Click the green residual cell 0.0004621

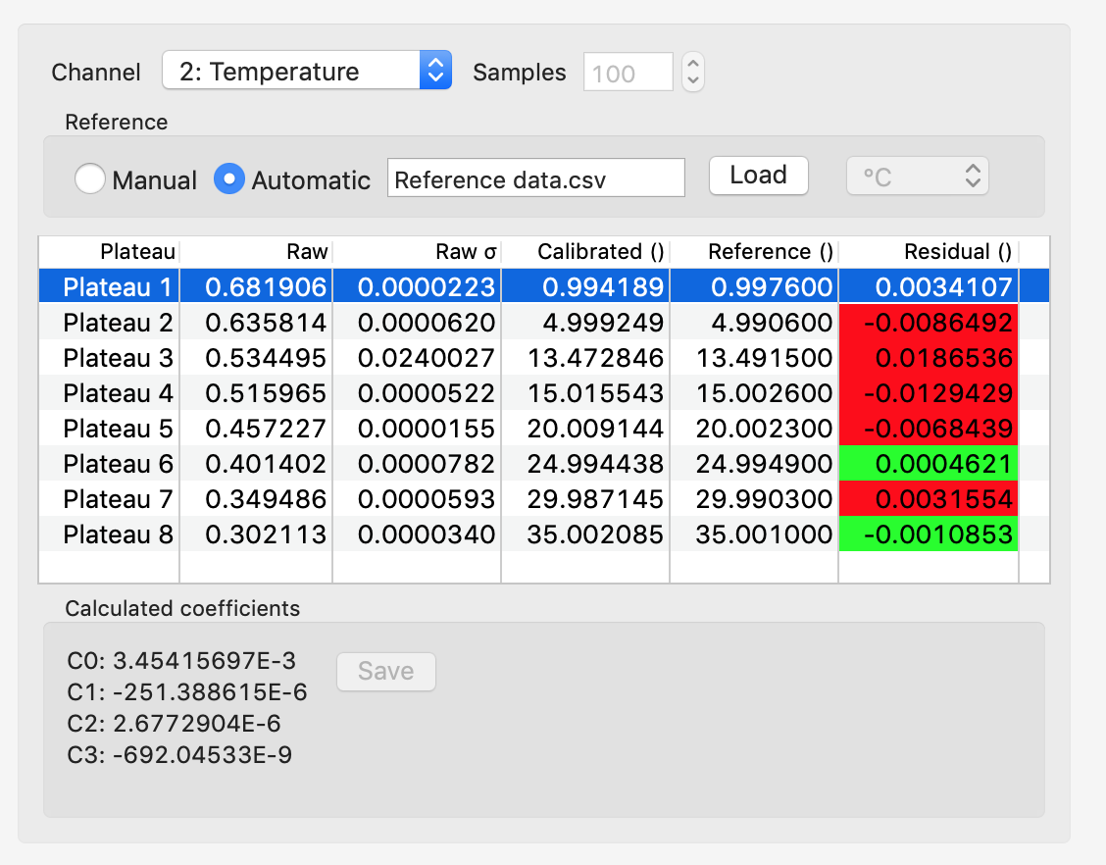tap(929, 464)
